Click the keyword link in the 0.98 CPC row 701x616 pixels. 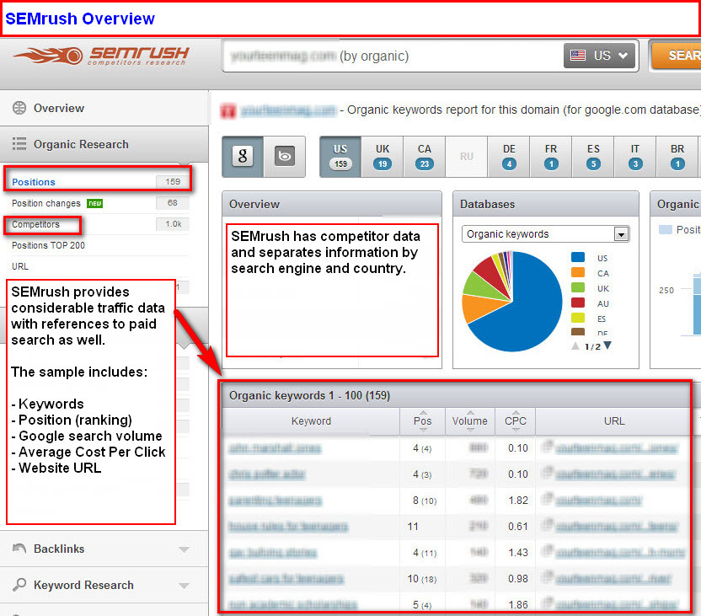point(286,579)
